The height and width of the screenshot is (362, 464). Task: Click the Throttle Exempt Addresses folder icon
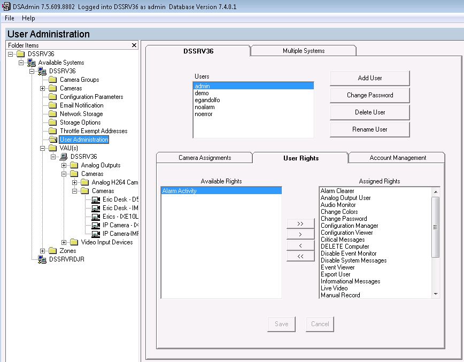[53, 130]
